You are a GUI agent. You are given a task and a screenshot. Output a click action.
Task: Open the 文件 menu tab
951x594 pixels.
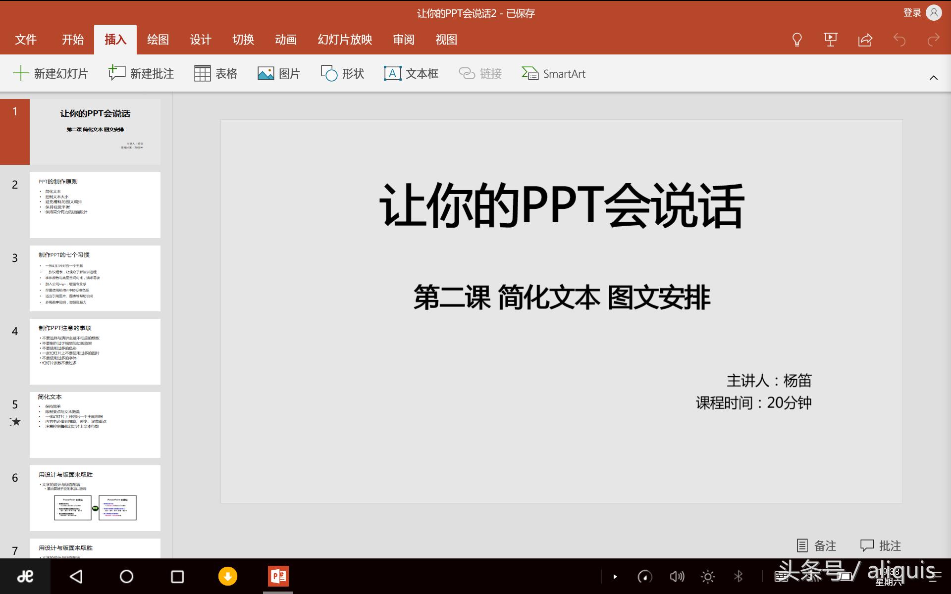point(26,40)
